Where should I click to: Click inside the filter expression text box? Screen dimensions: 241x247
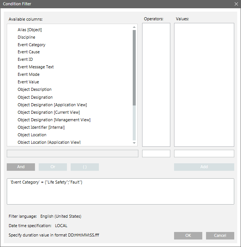(x=120, y=191)
